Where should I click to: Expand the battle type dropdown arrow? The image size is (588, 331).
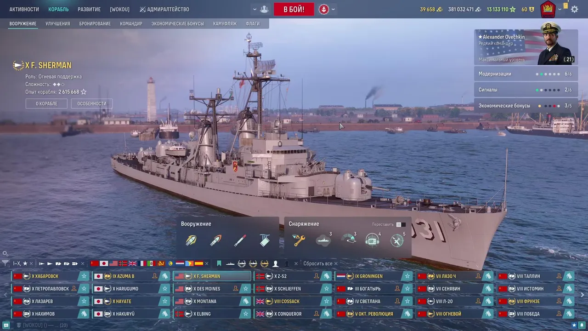click(333, 9)
